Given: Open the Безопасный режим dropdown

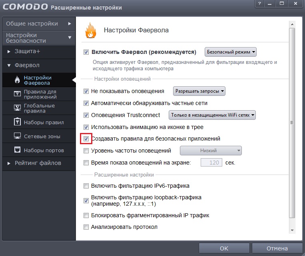Looking at the screenshot, I should tap(231, 52).
